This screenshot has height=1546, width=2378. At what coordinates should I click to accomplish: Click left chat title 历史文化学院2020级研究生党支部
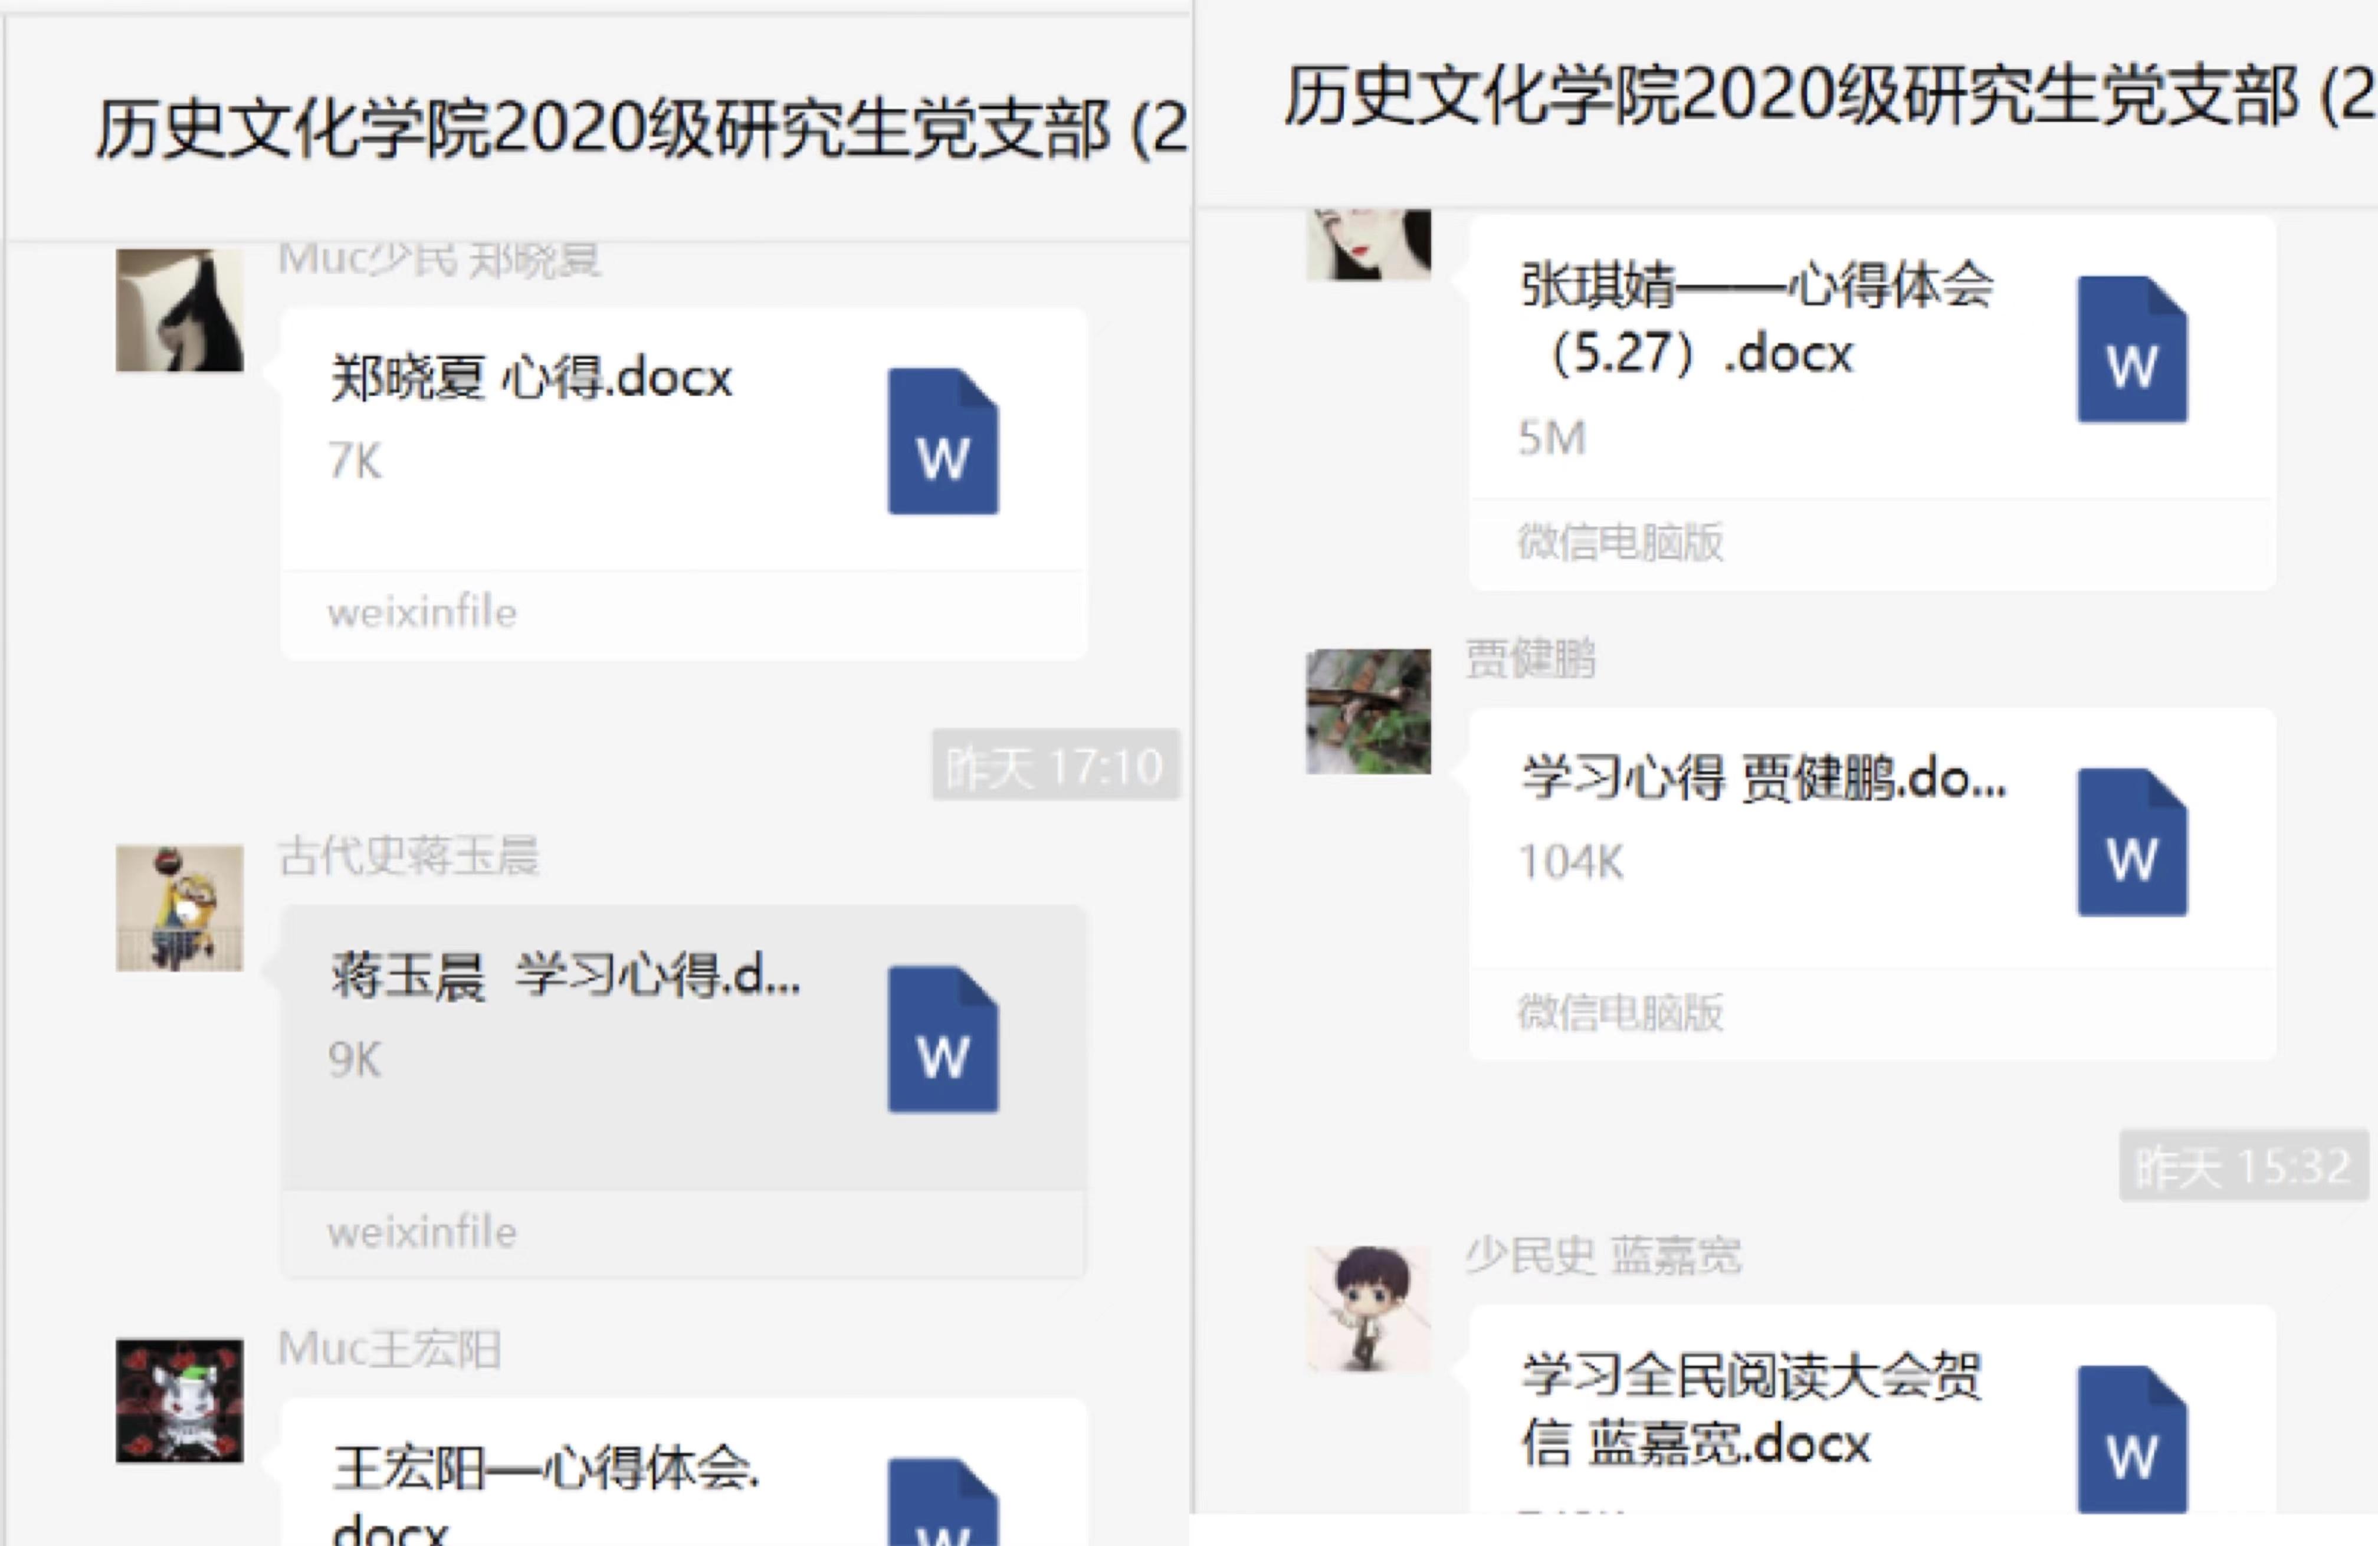coord(641,130)
